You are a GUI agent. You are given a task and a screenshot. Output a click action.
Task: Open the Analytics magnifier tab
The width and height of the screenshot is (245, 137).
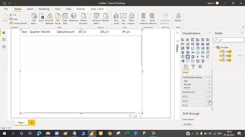(x=200, y=67)
